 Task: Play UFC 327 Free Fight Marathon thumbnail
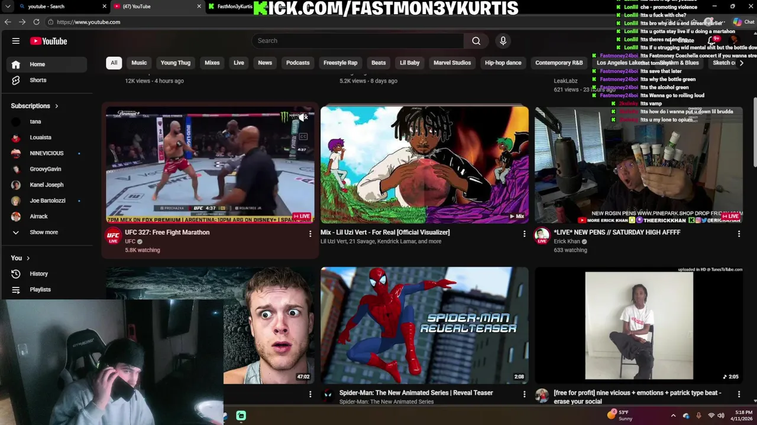pyautogui.click(x=210, y=165)
